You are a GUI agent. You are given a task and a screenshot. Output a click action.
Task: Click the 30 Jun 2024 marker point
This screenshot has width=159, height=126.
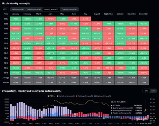(146, 110)
